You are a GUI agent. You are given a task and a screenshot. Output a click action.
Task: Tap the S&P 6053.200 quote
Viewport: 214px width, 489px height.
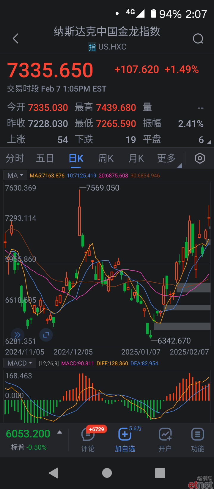[28, 434]
